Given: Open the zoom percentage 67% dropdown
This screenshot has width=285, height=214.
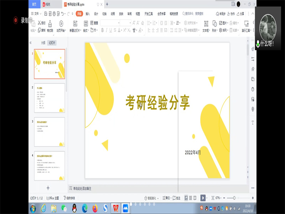Looking at the screenshot, I should [x=218, y=198].
